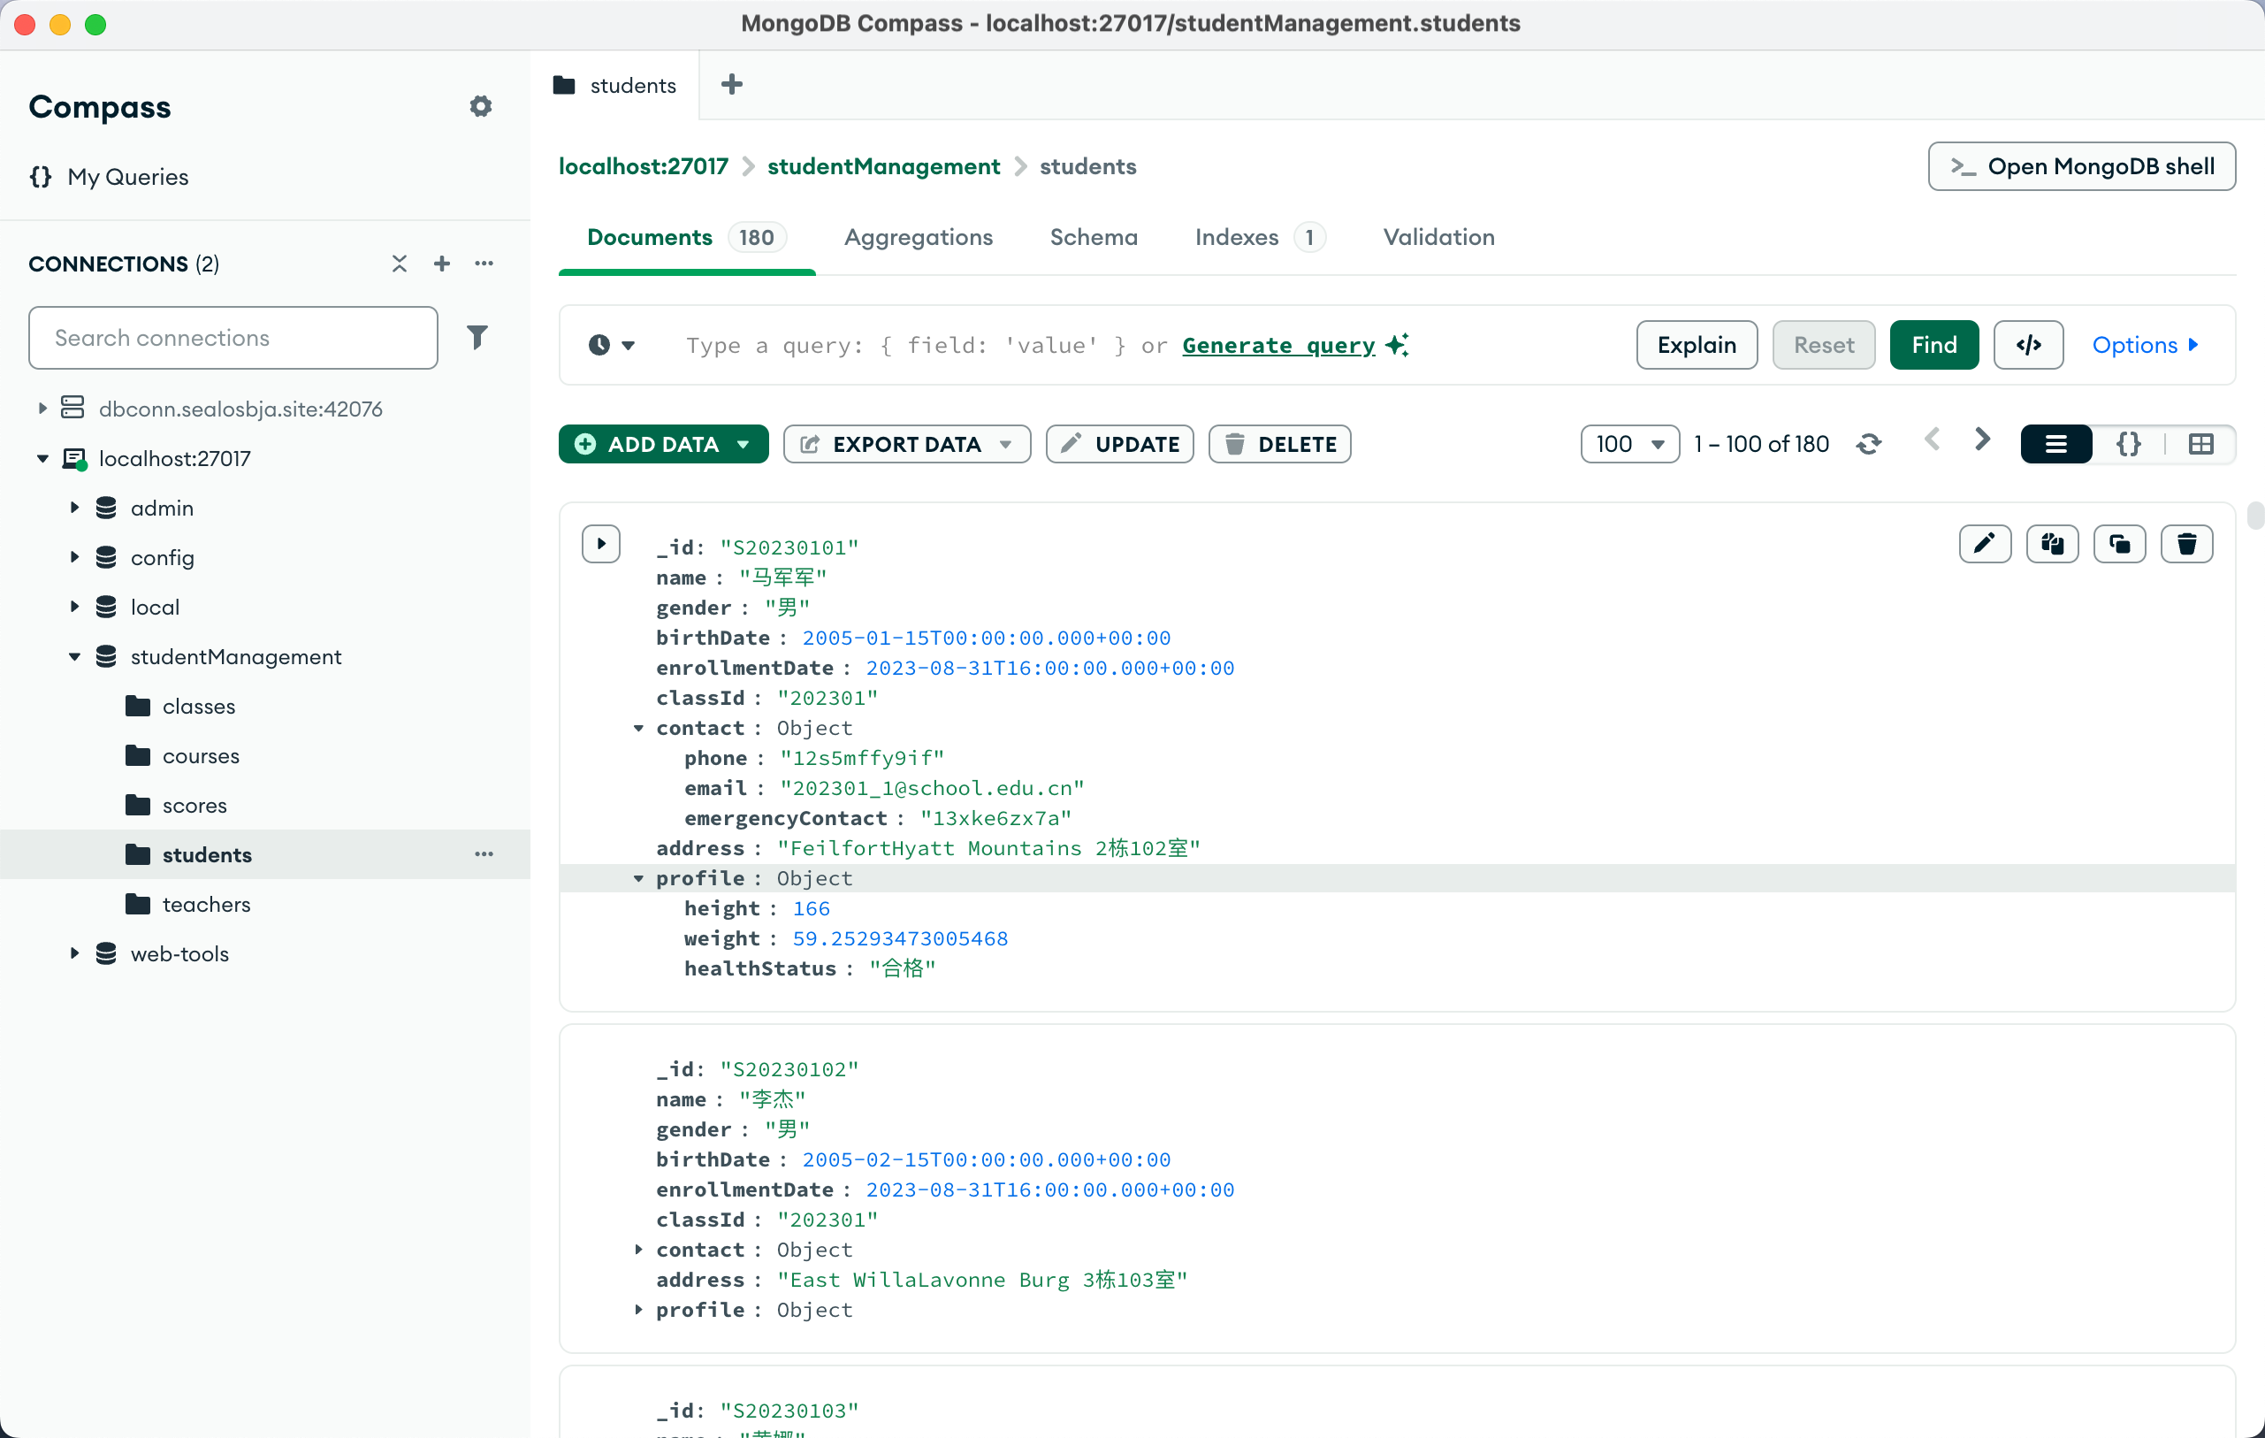The image size is (2265, 1438).
Task: Switch to Indexes tab
Action: [1260, 237]
